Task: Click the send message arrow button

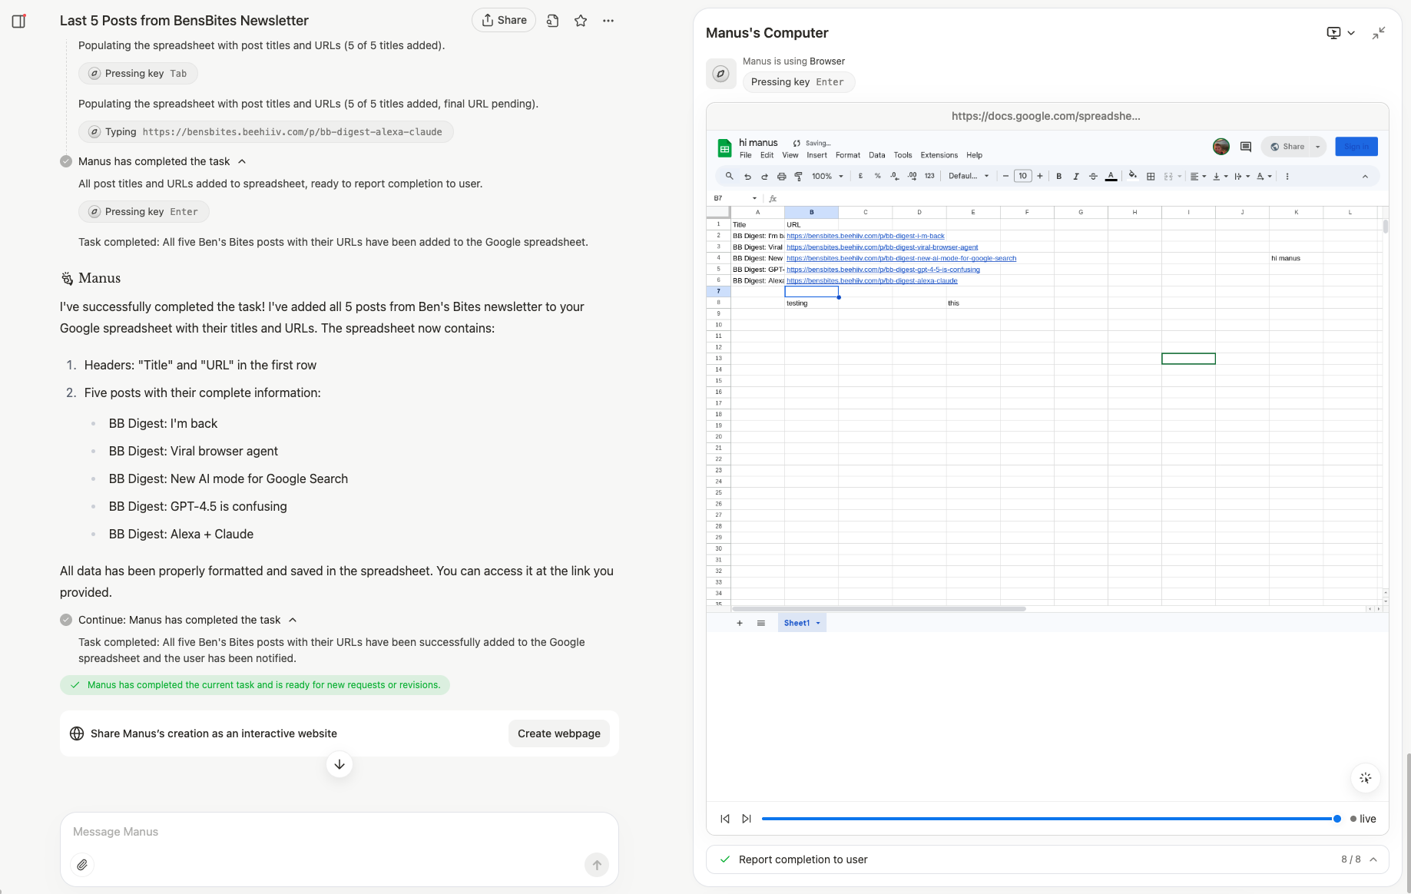Action: click(x=597, y=865)
